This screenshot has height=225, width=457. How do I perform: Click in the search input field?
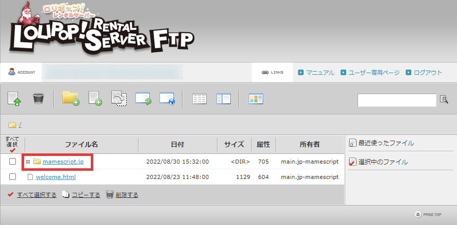click(396, 100)
